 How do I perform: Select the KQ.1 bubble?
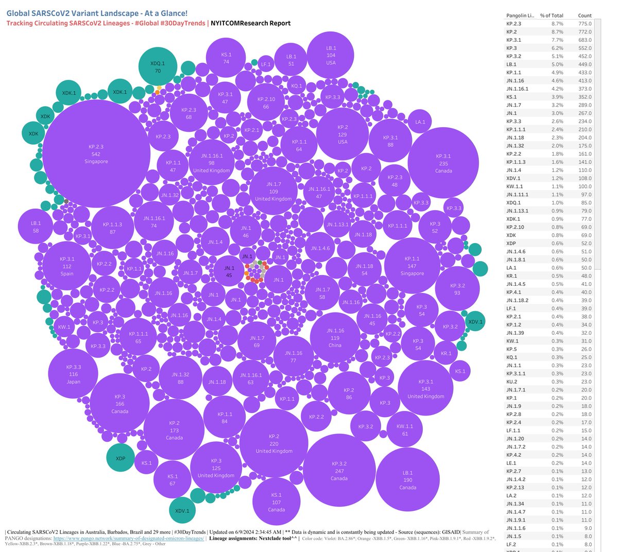297,86
